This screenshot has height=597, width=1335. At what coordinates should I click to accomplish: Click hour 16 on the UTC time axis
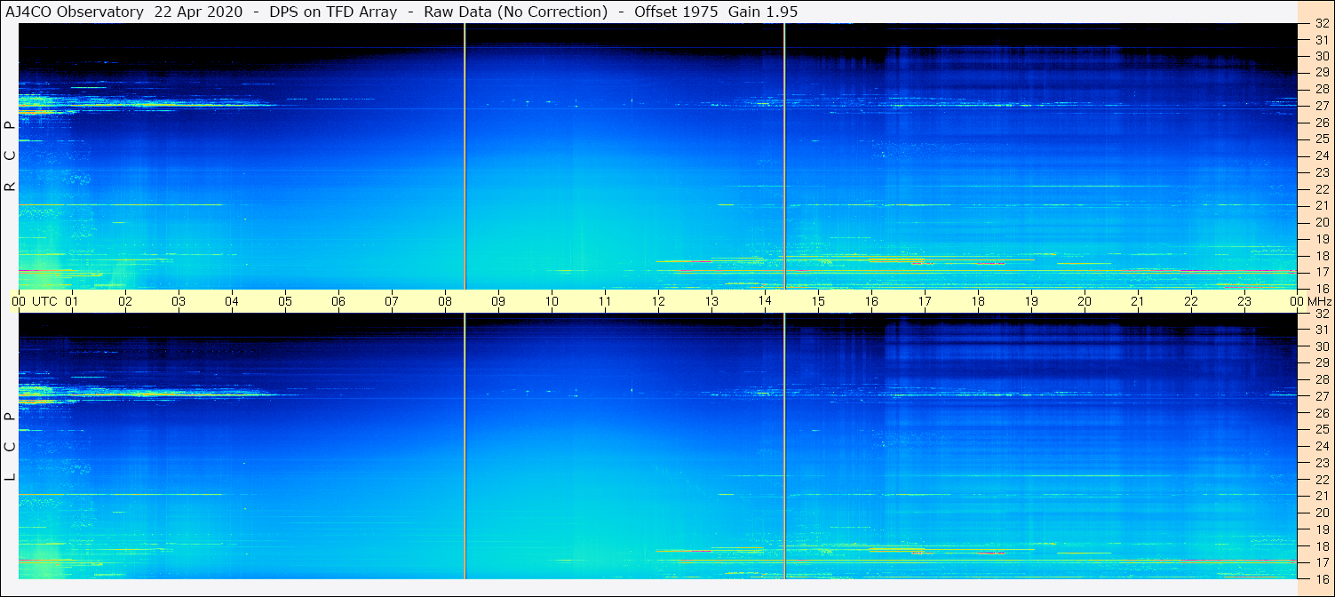coord(871,301)
